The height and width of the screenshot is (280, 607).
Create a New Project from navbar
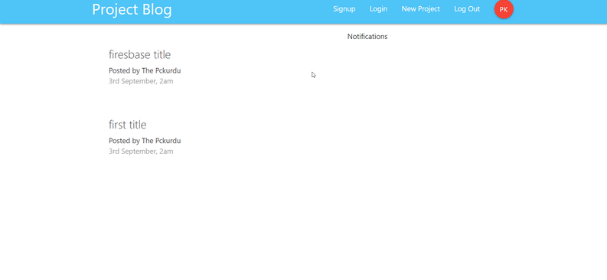click(420, 9)
